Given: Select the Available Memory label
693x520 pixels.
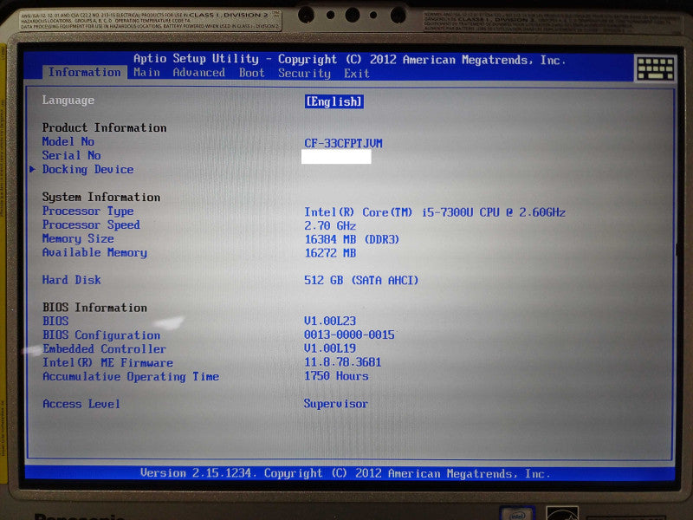Looking at the screenshot, I should coord(94,252).
